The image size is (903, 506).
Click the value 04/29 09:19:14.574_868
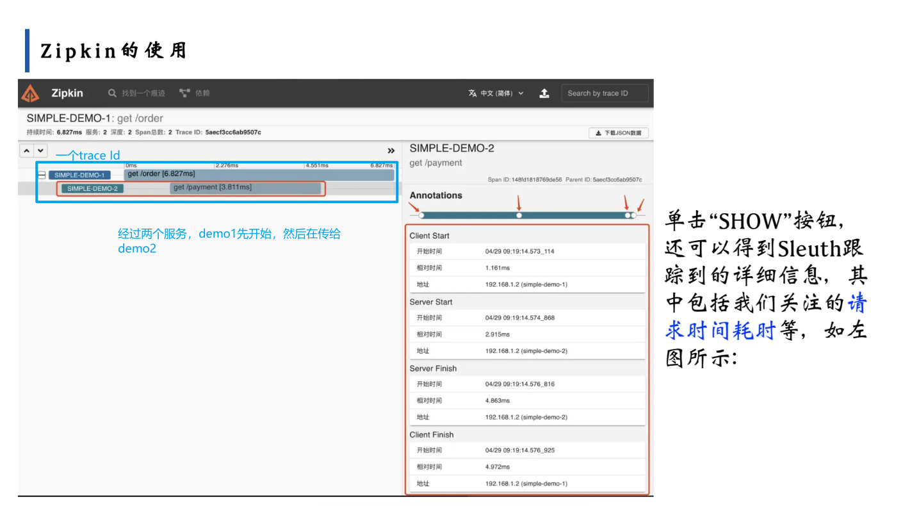click(x=520, y=318)
